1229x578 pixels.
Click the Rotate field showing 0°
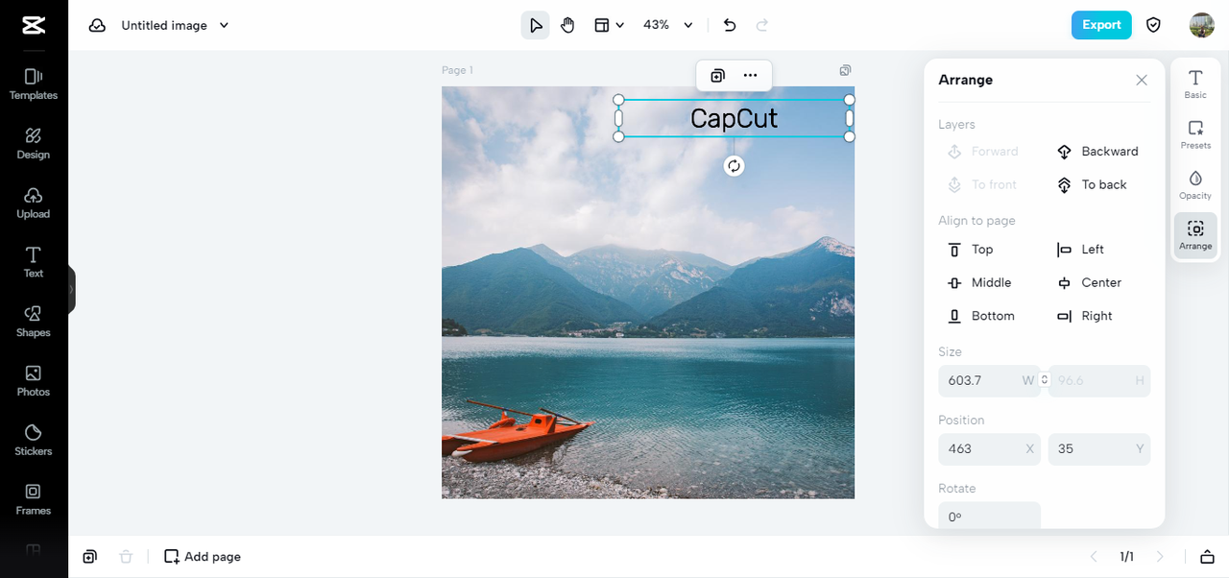click(x=989, y=516)
